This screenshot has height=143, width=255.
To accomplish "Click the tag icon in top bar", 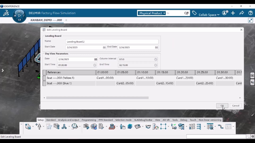I will pyautogui.click(x=194, y=13).
